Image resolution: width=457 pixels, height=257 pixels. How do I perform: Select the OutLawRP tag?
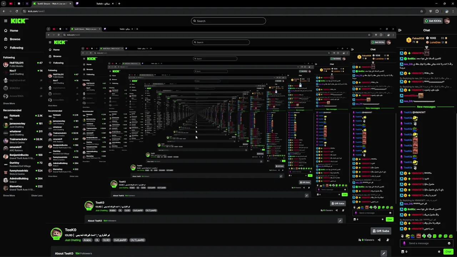click(120, 240)
